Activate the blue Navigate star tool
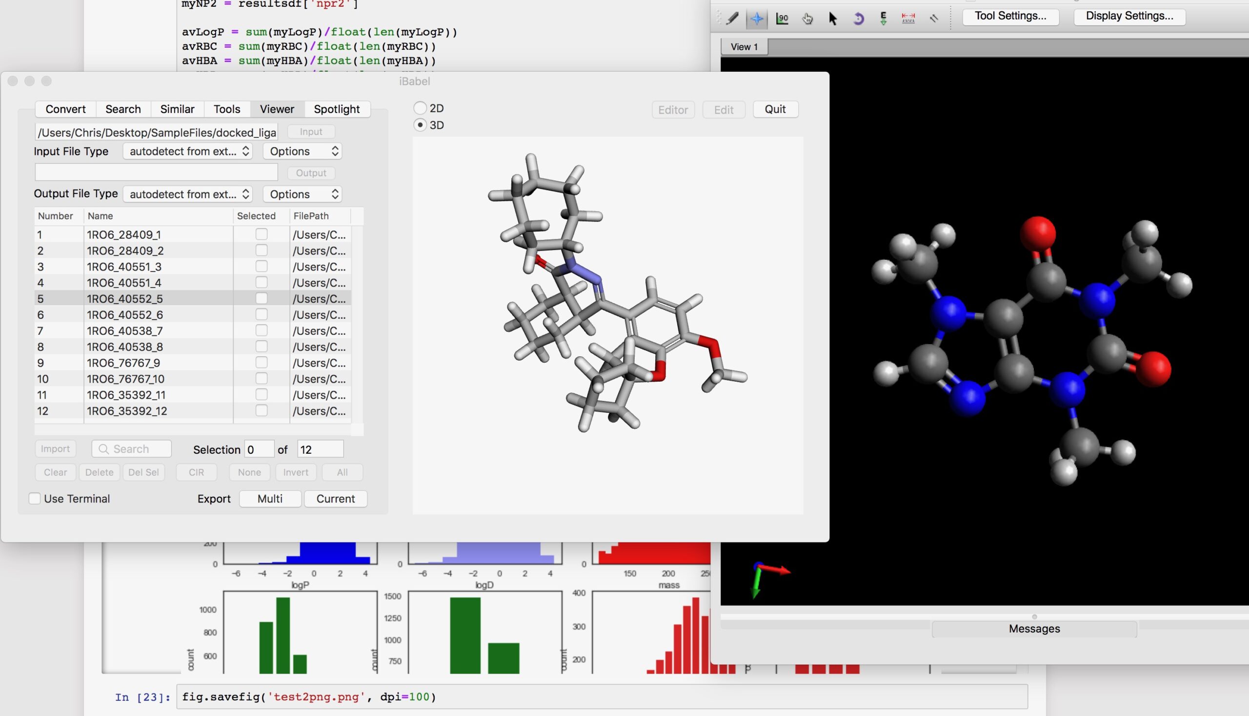The height and width of the screenshot is (716, 1249). (x=757, y=19)
